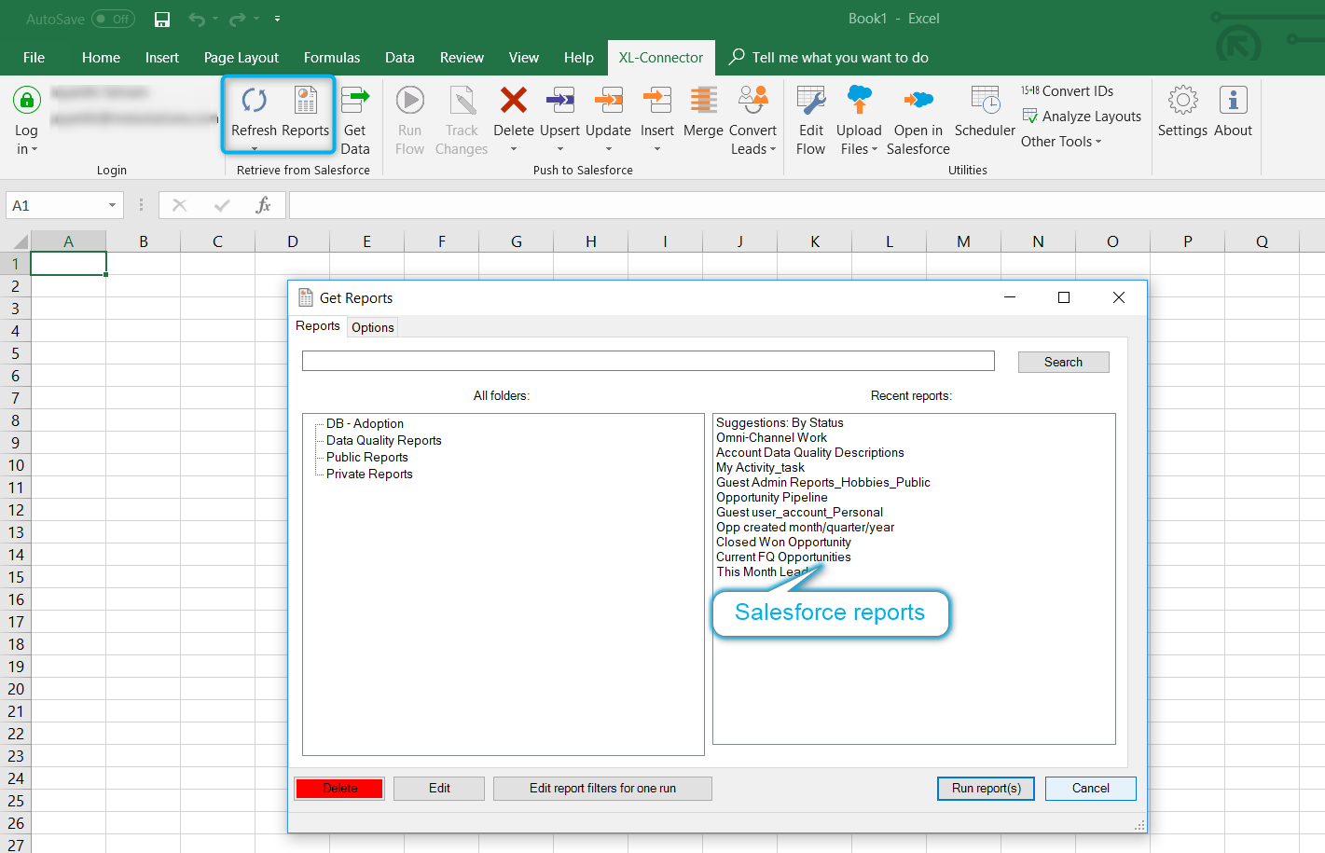Open the Update dropdown arrow
Viewport: 1325px width, 853px height.
tap(609, 149)
